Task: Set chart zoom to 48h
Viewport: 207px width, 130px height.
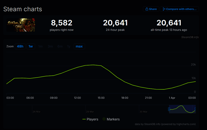Action: tap(20, 46)
